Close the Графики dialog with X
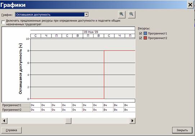The height and width of the screenshot is (136, 195). [x=190, y=5]
